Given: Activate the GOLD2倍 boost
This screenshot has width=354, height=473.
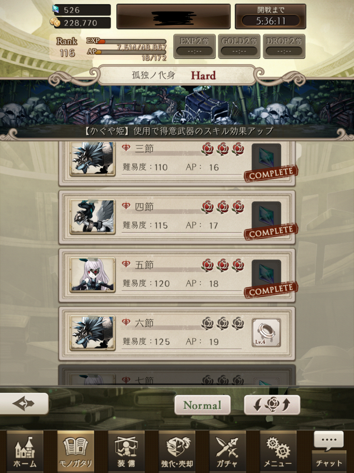Looking at the screenshot, I should pyautogui.click(x=239, y=46).
